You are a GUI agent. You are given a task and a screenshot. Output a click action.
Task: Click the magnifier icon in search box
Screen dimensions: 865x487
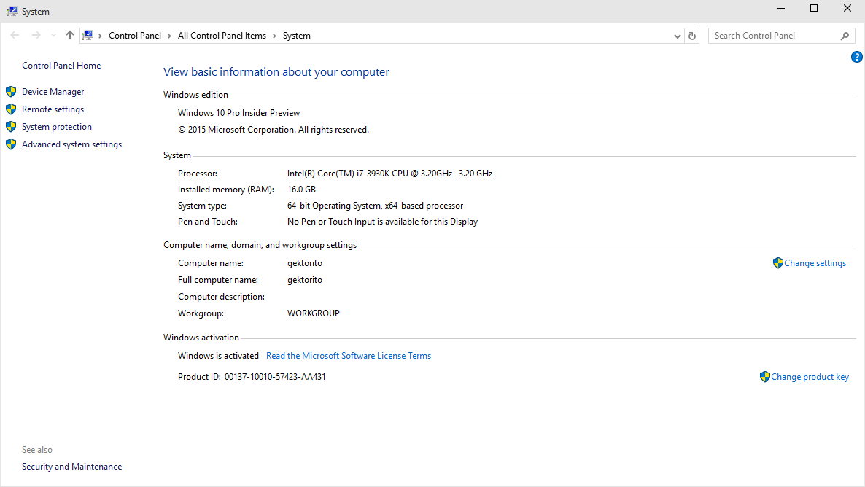click(x=845, y=36)
